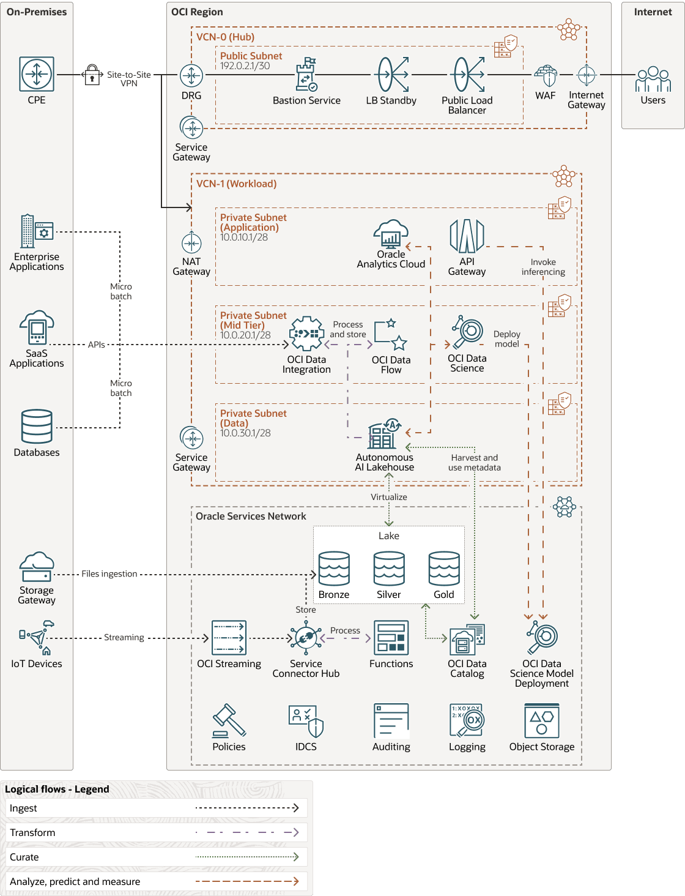Click the 'Harvest and use metadata' label
The image size is (685, 896).
(x=475, y=463)
